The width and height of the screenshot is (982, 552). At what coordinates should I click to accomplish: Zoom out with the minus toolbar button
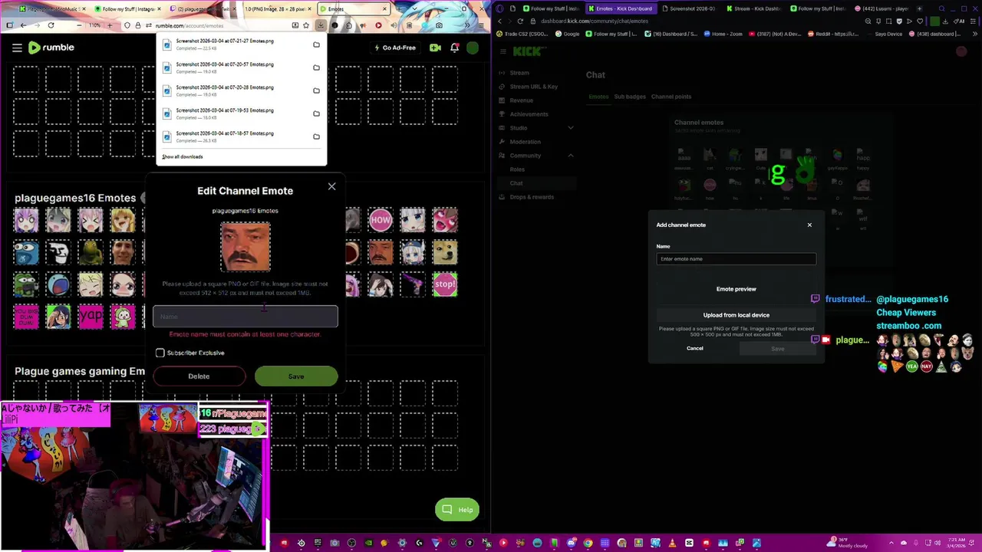[x=80, y=25]
